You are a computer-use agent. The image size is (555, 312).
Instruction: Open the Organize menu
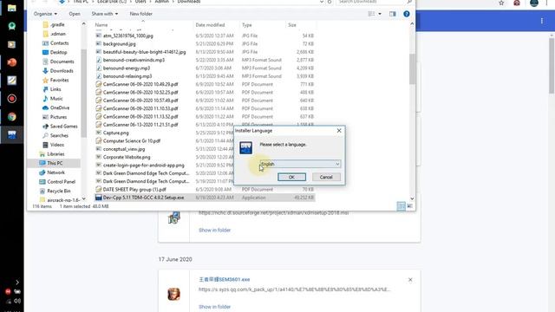(x=45, y=14)
